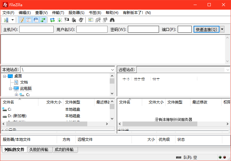Open the Site Manager icon

click(6, 20)
